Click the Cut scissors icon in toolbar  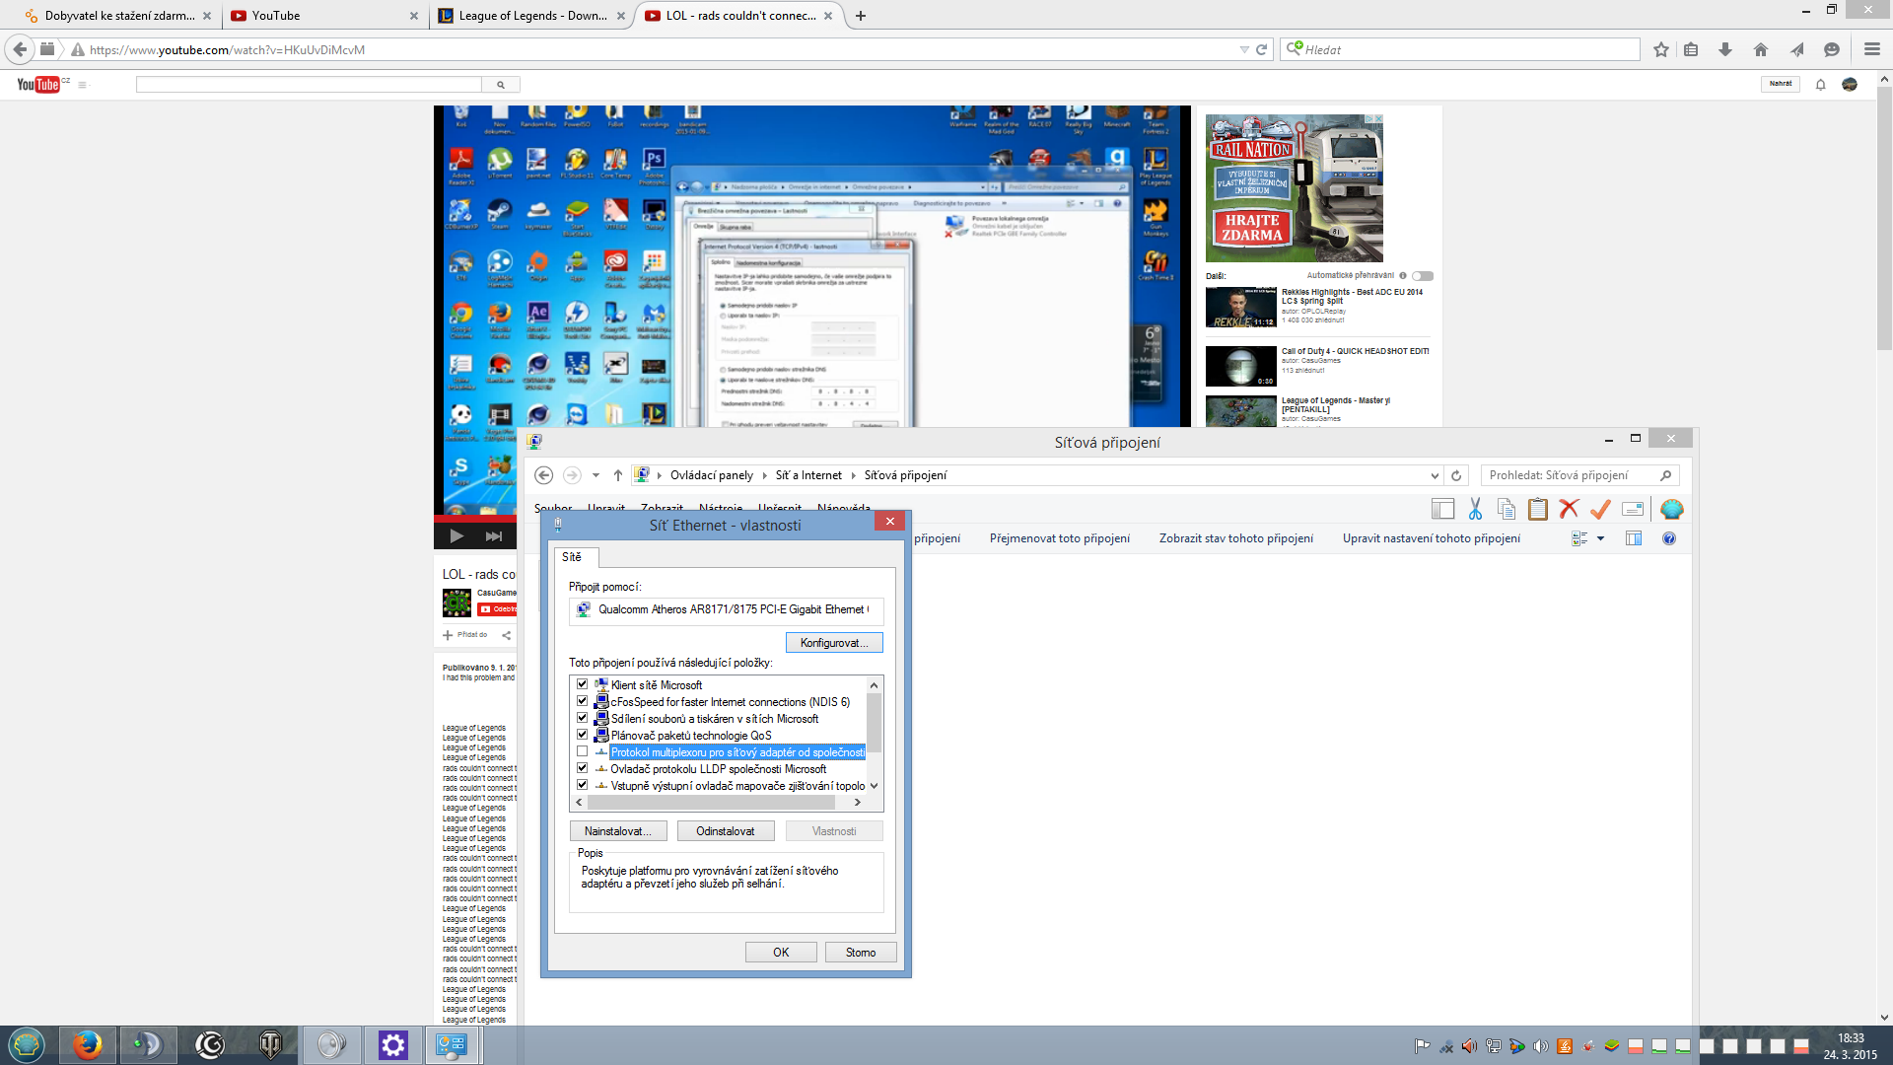tap(1475, 509)
